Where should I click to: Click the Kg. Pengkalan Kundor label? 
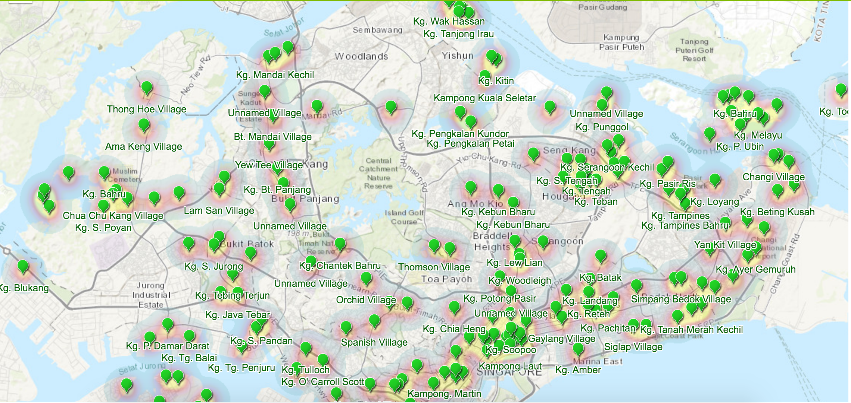point(460,134)
